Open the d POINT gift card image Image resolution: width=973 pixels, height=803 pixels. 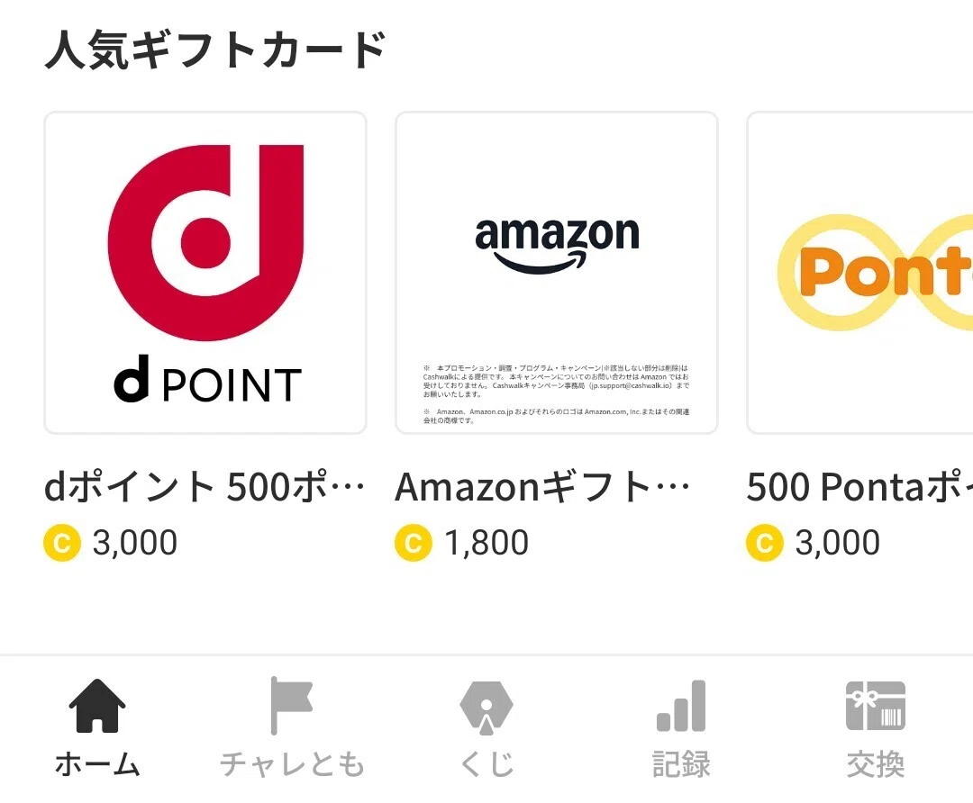(x=205, y=273)
